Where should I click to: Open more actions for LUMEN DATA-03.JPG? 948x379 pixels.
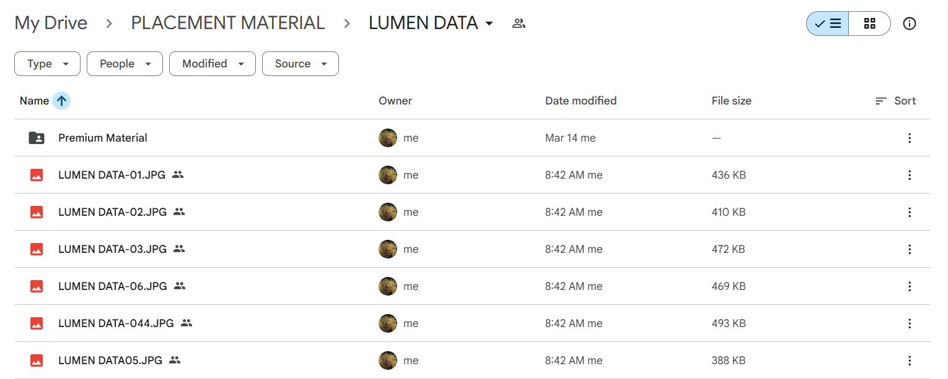910,249
